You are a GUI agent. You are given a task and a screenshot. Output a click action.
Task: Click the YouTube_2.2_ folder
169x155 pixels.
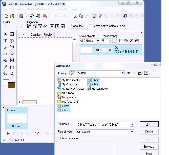click(69, 102)
